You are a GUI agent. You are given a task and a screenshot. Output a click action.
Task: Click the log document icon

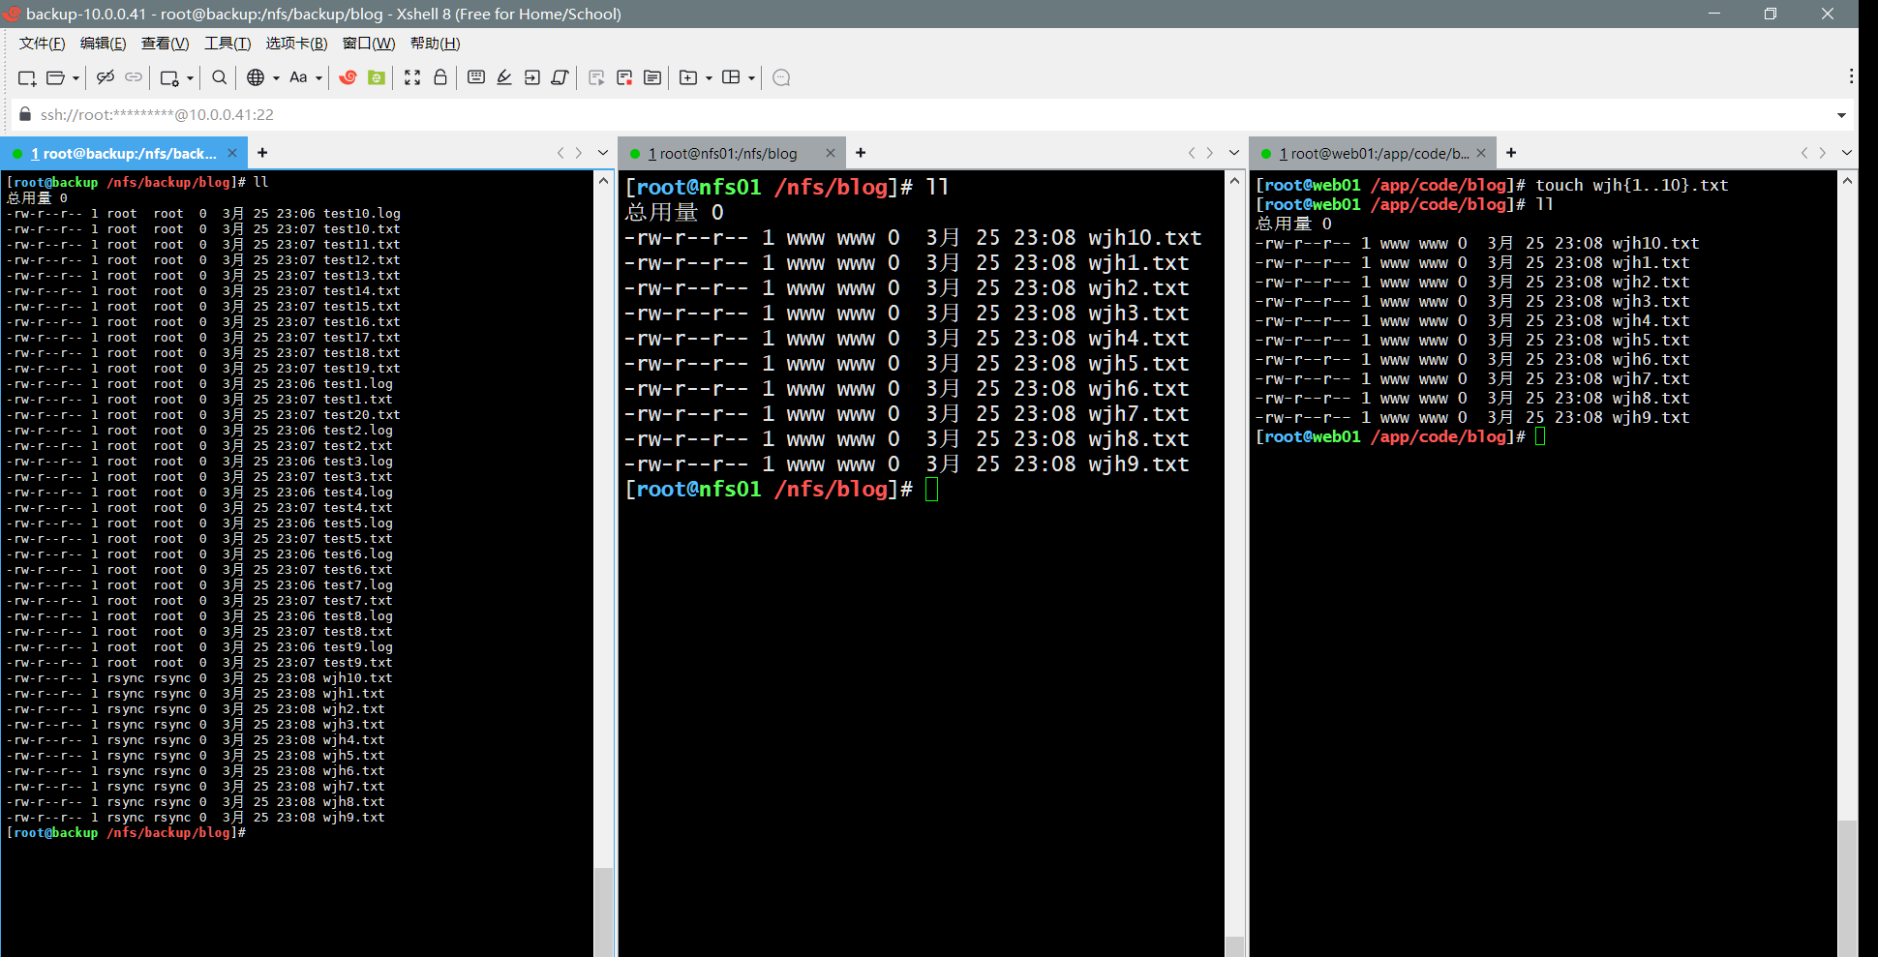point(652,77)
